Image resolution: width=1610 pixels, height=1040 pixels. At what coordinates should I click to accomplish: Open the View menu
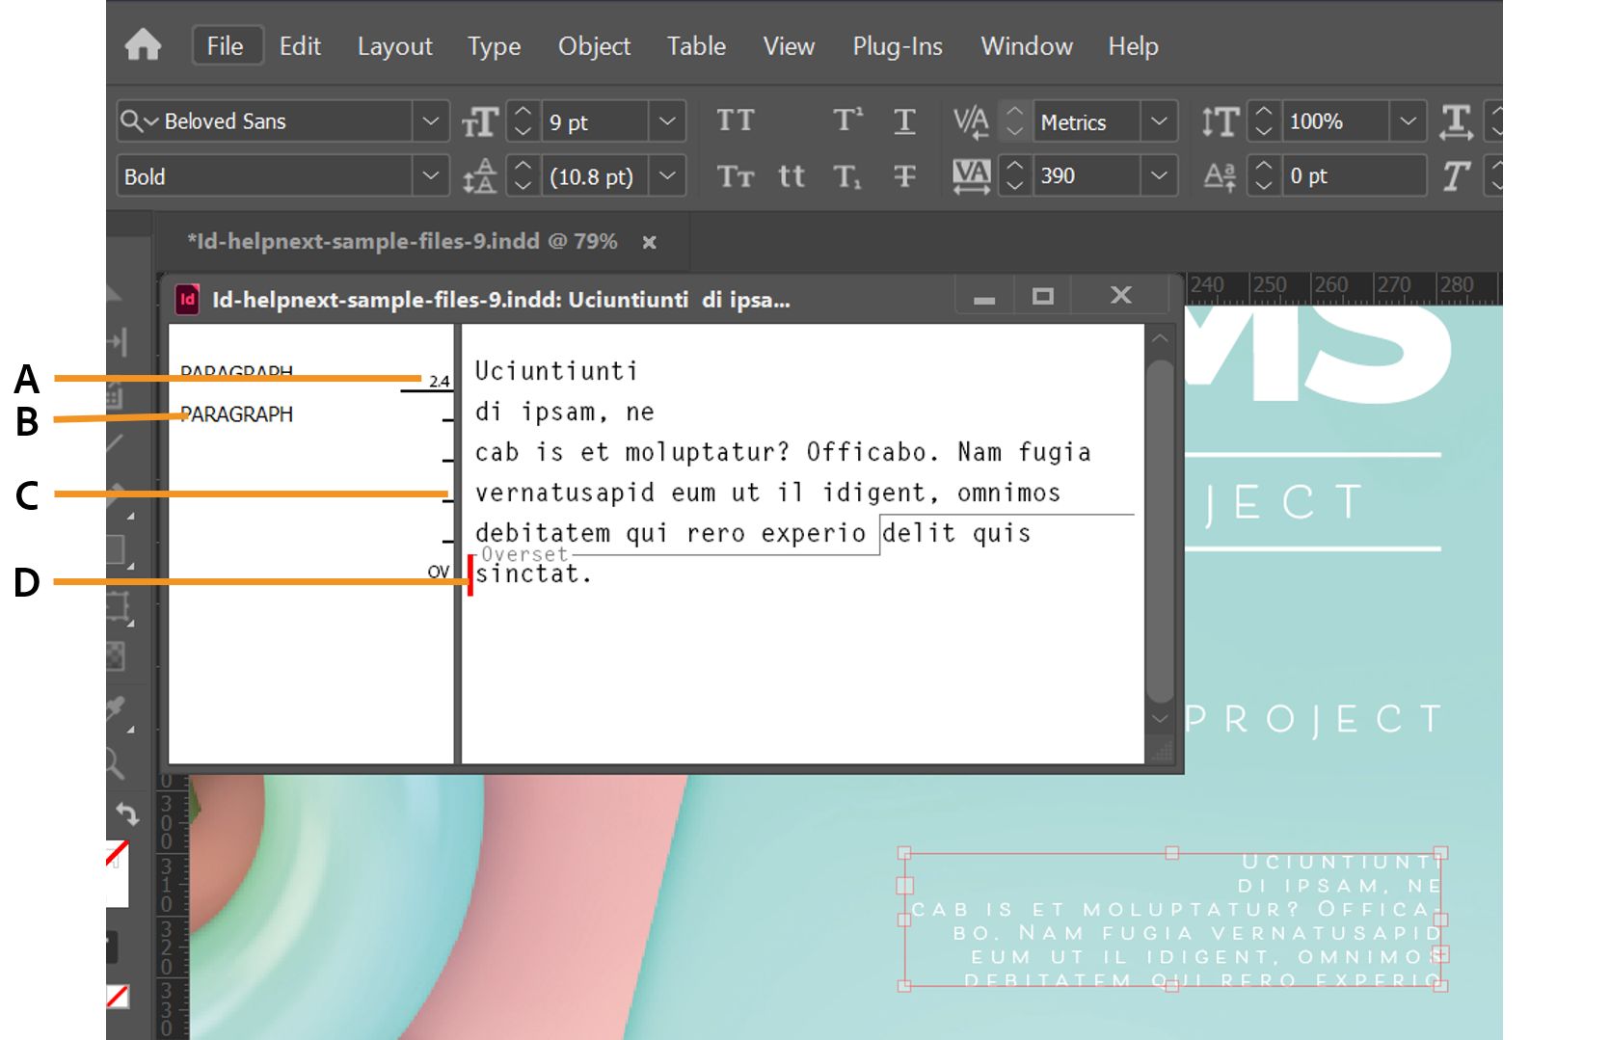coord(789,46)
